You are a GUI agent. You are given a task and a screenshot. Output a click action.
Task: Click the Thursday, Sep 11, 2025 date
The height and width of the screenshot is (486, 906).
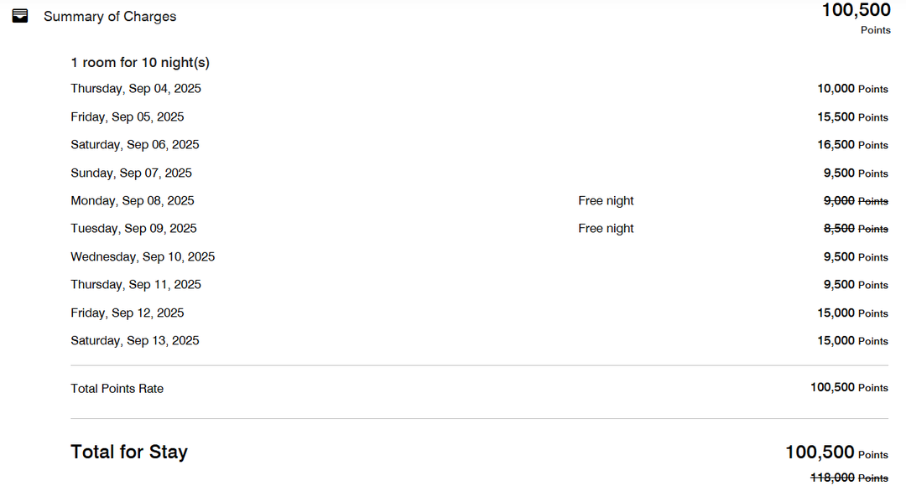point(136,285)
